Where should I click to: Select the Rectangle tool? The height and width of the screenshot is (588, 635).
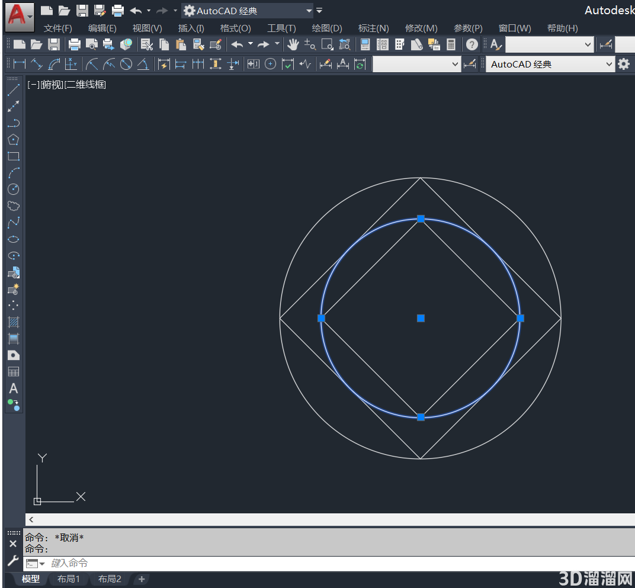[x=14, y=156]
